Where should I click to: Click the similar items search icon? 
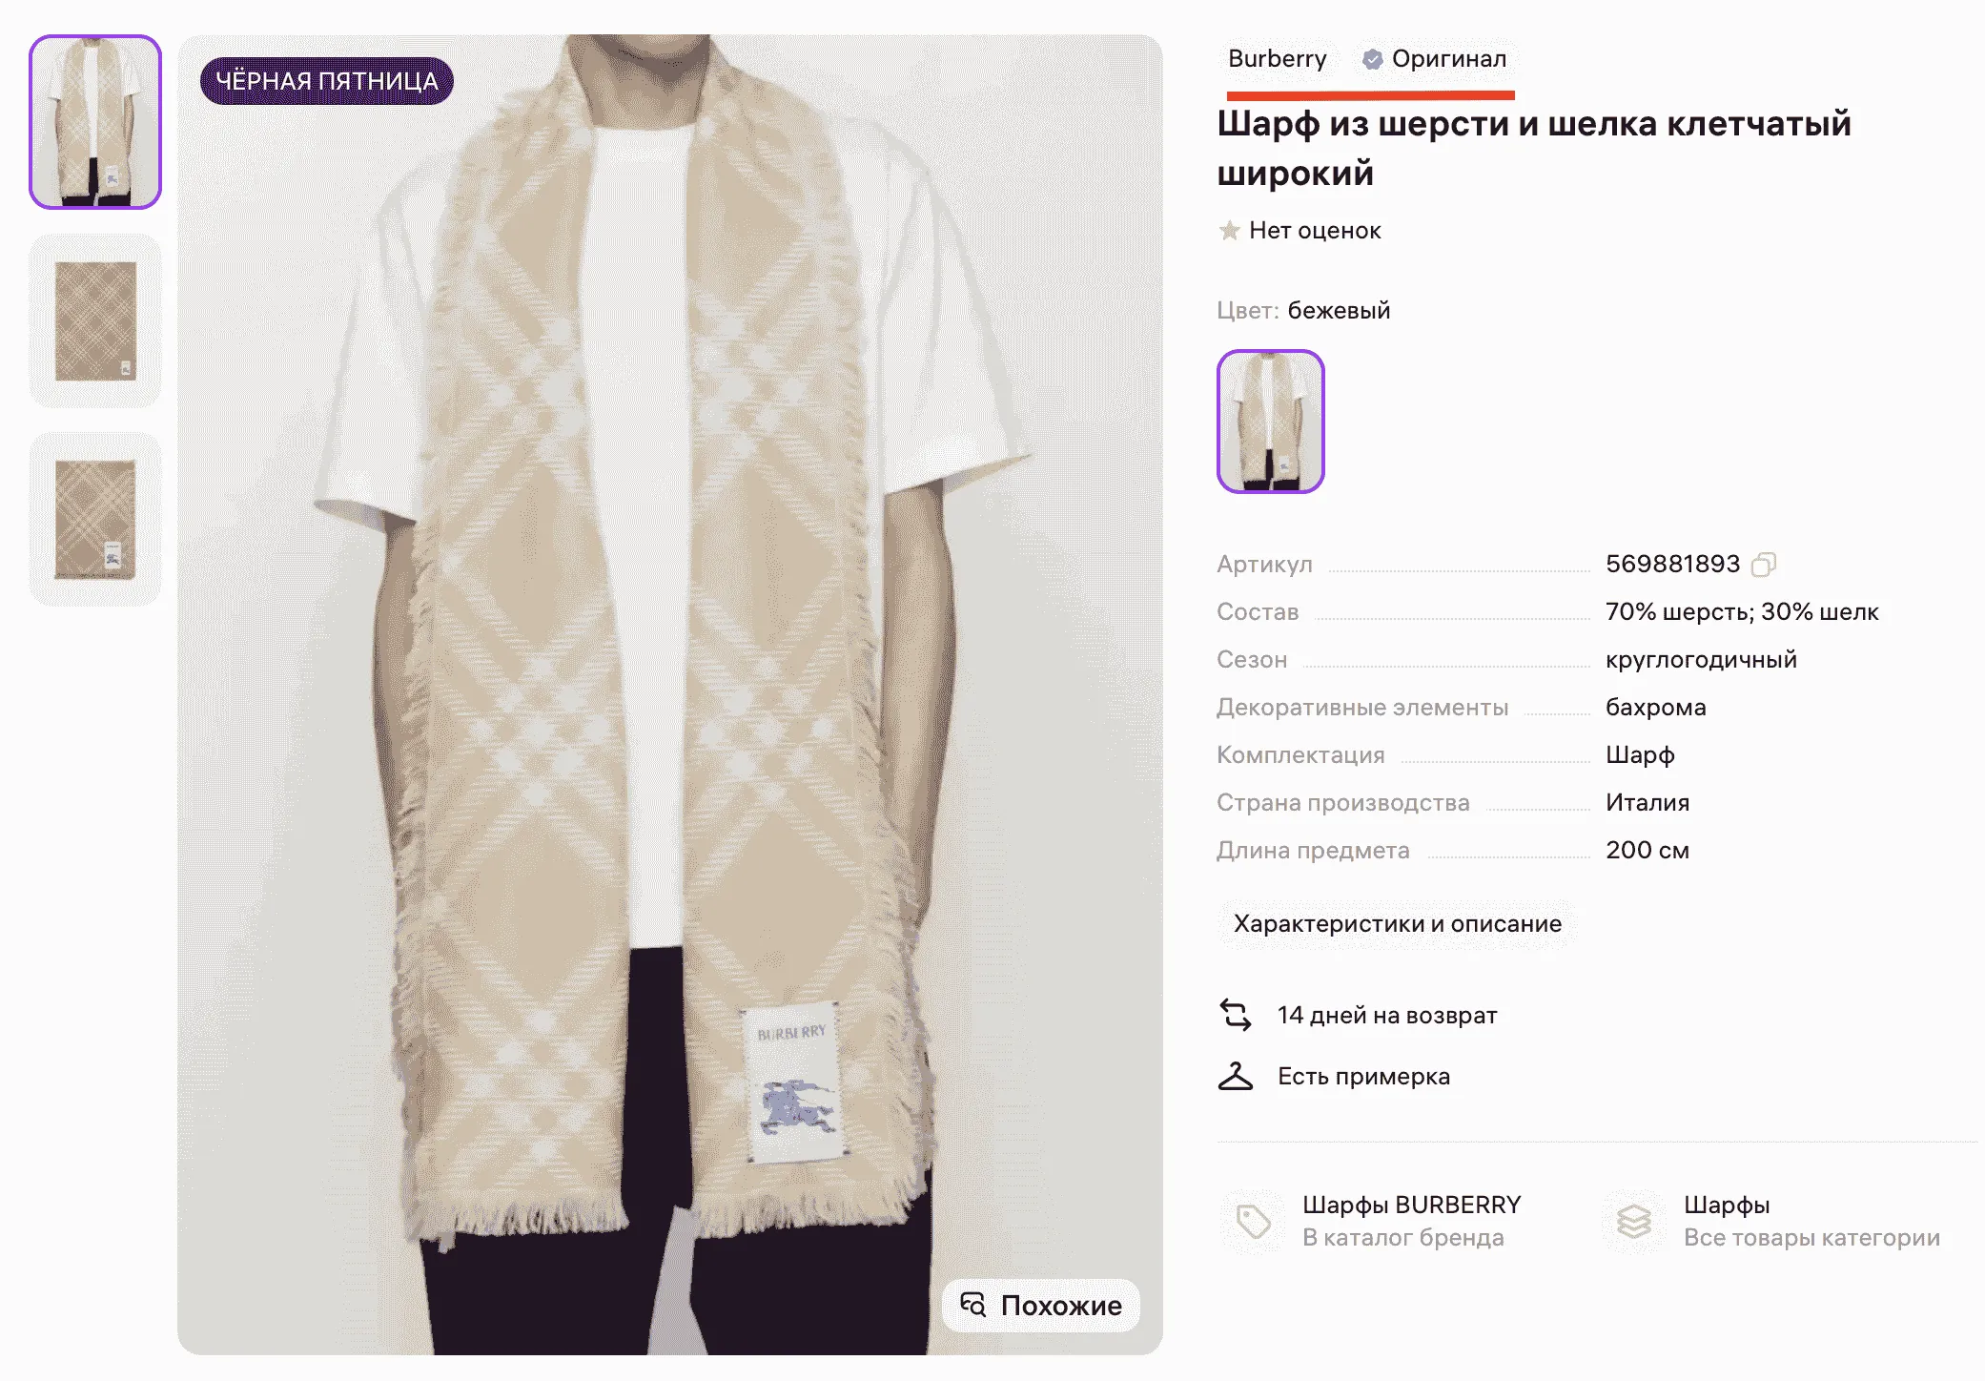972,1305
